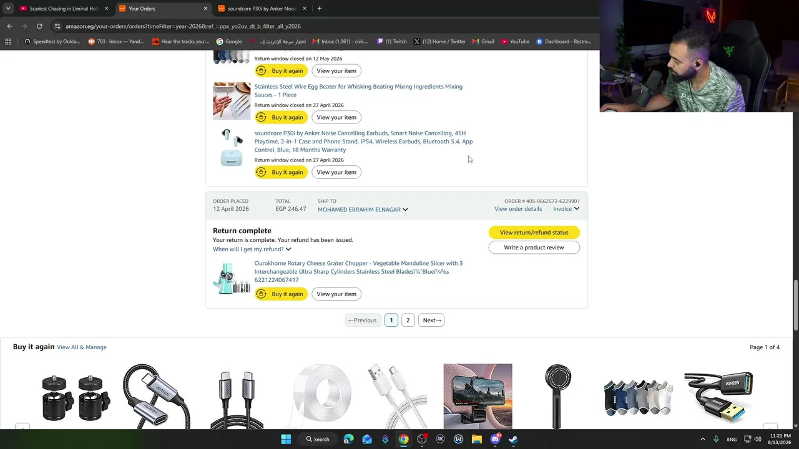View your item for 12 May return order

click(x=336, y=70)
